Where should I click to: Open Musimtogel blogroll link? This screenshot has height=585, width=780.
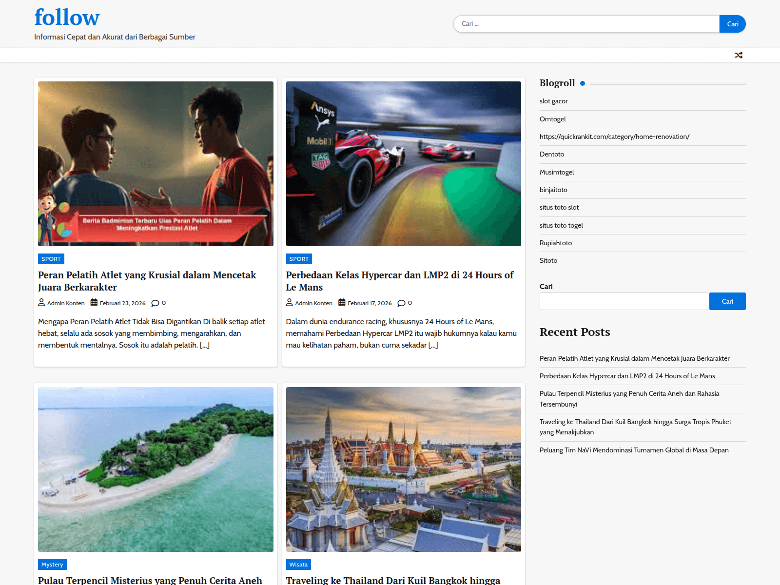557,172
